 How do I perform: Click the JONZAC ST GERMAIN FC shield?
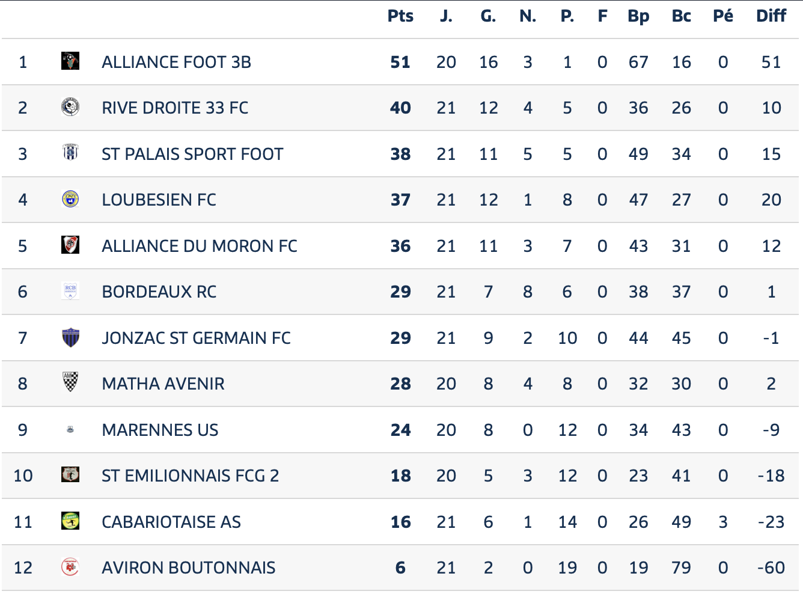click(70, 337)
